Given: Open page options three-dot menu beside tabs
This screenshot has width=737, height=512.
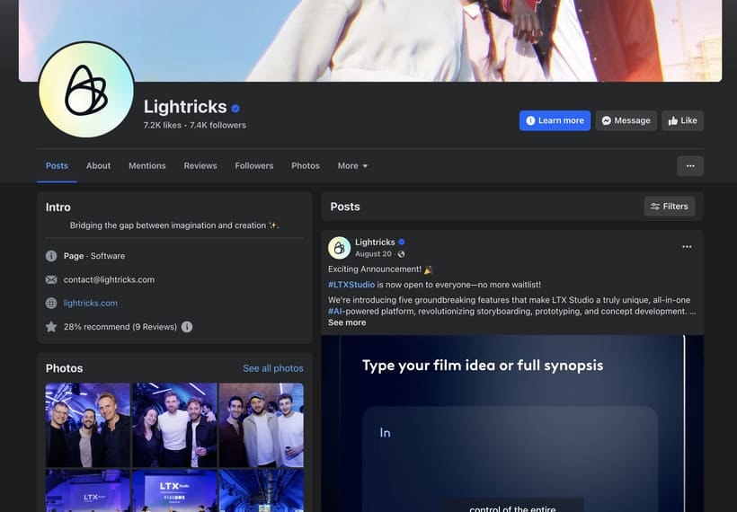Looking at the screenshot, I should [690, 166].
